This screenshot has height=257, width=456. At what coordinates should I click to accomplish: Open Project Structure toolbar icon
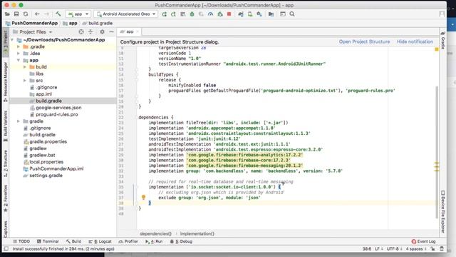[271, 14]
